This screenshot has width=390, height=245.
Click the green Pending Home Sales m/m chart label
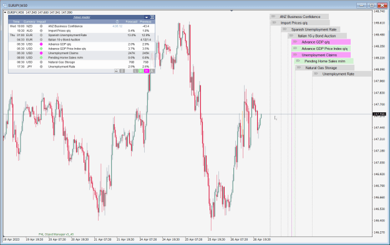tap(324, 61)
